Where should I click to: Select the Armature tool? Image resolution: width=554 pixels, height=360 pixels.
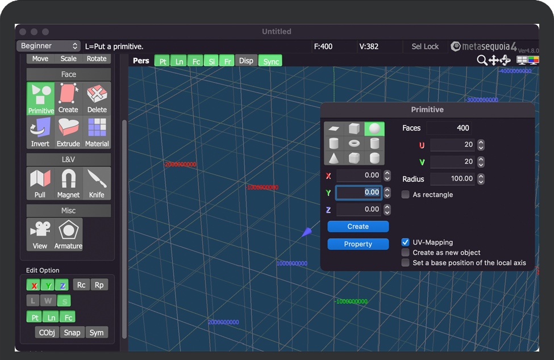(68, 234)
